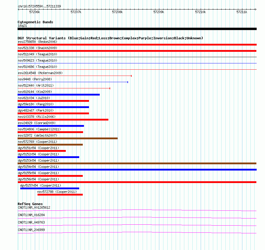Open the nsv821034 (Ju2010) label
Viewport: 265px width, 250px height.
(x=34, y=98)
